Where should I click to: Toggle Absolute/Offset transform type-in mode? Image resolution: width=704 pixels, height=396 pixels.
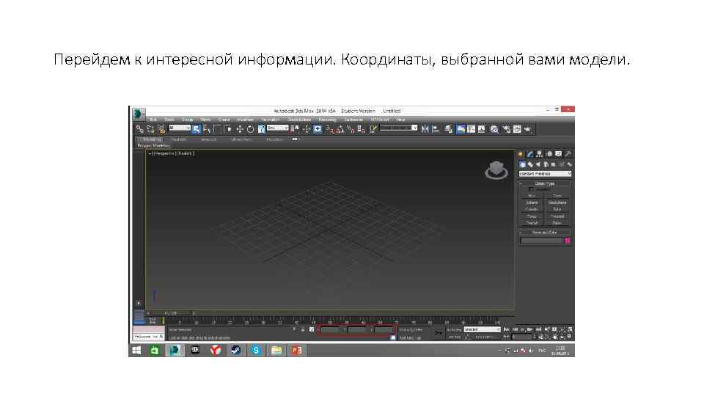[x=312, y=329]
